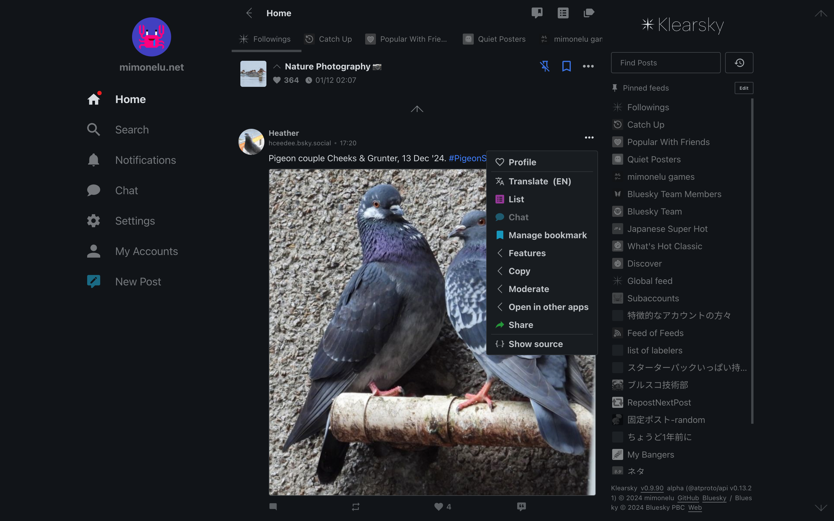Focus the Find Posts search field
The width and height of the screenshot is (834, 521).
tap(665, 63)
